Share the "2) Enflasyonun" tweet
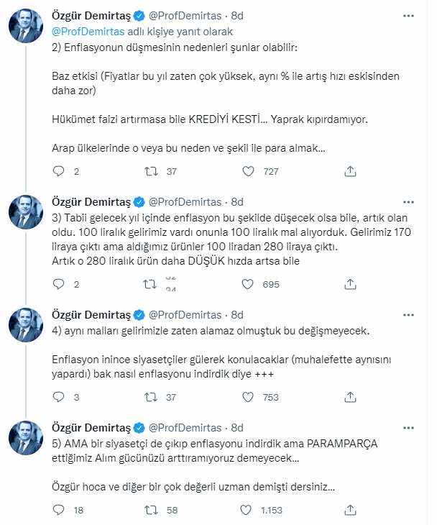The width and height of the screenshot is (437, 525). coord(350,171)
